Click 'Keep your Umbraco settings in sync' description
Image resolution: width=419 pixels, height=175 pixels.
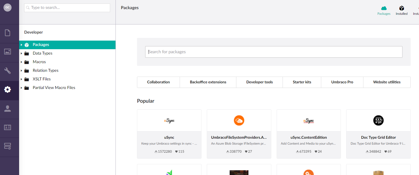tap(169, 144)
